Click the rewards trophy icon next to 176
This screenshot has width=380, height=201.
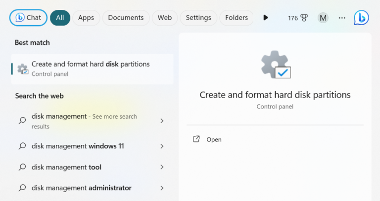click(304, 18)
